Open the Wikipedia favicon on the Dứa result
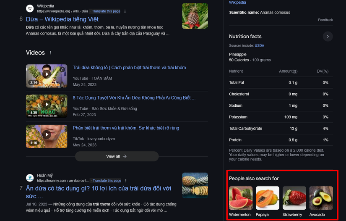346x221 pixels. point(30,9)
